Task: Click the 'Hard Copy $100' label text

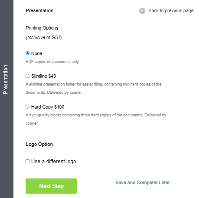Action: (48, 107)
